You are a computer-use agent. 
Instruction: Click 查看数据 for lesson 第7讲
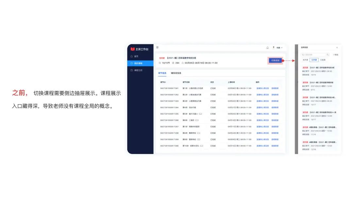pyautogui.click(x=275, y=127)
